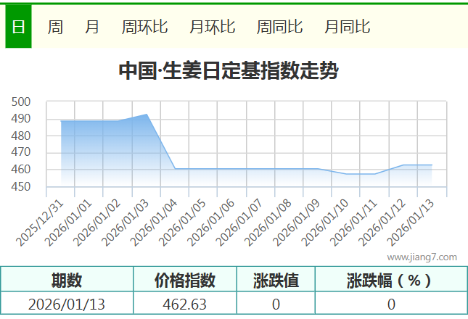Select the 2026/01/13 table date cell
This screenshot has width=468, height=319.
pyautogui.click(x=67, y=304)
